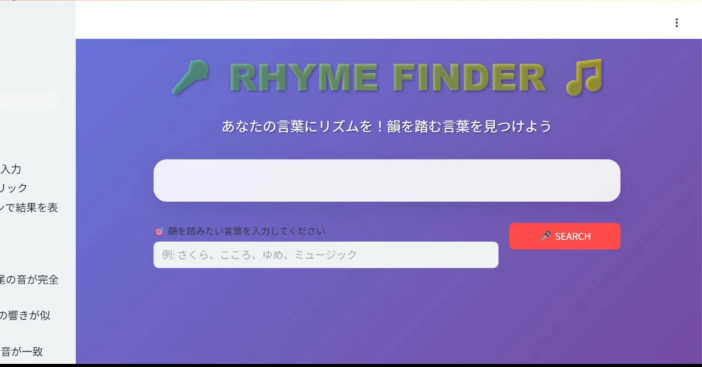Click the sidebar text ending in 音が一致
Image resolution: width=702 pixels, height=367 pixels.
pyautogui.click(x=21, y=351)
